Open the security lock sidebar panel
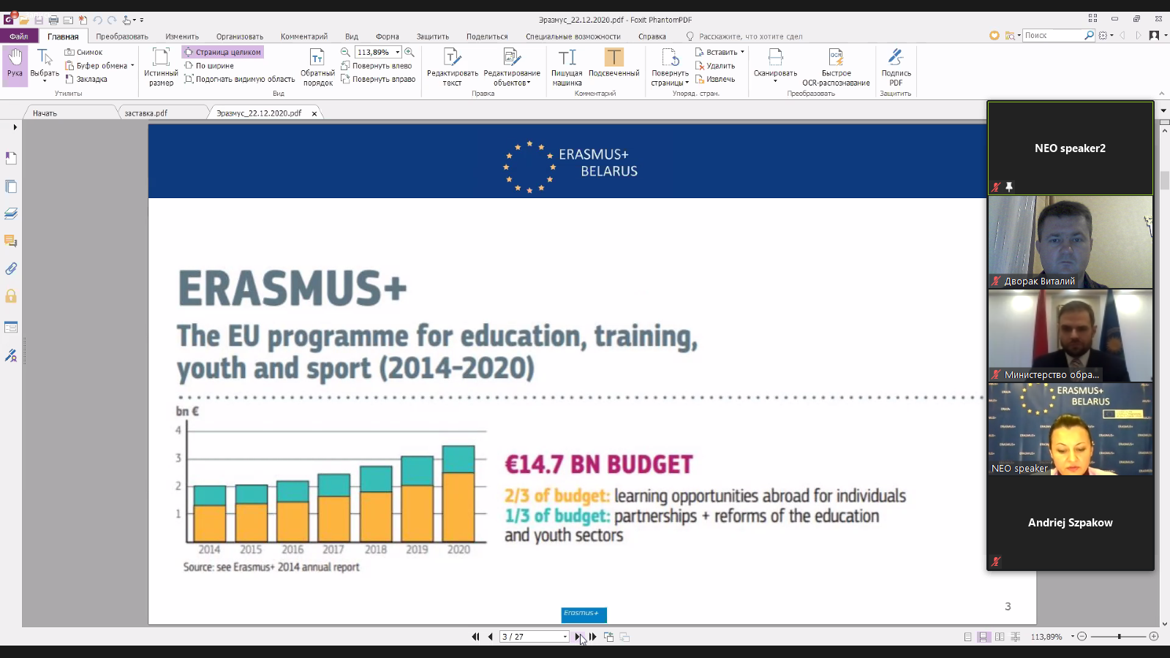The width and height of the screenshot is (1170, 658). tap(11, 296)
